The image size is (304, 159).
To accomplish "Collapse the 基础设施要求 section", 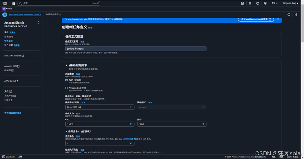I will (66, 65).
